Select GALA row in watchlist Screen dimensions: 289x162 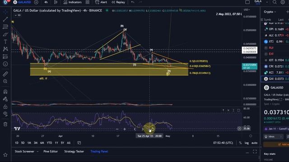coord(275,79)
